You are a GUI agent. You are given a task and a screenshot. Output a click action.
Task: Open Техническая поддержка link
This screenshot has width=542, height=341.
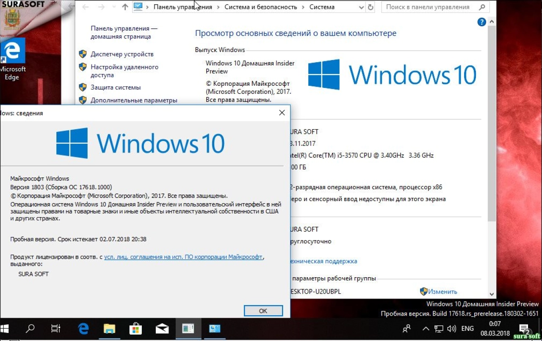point(324,261)
